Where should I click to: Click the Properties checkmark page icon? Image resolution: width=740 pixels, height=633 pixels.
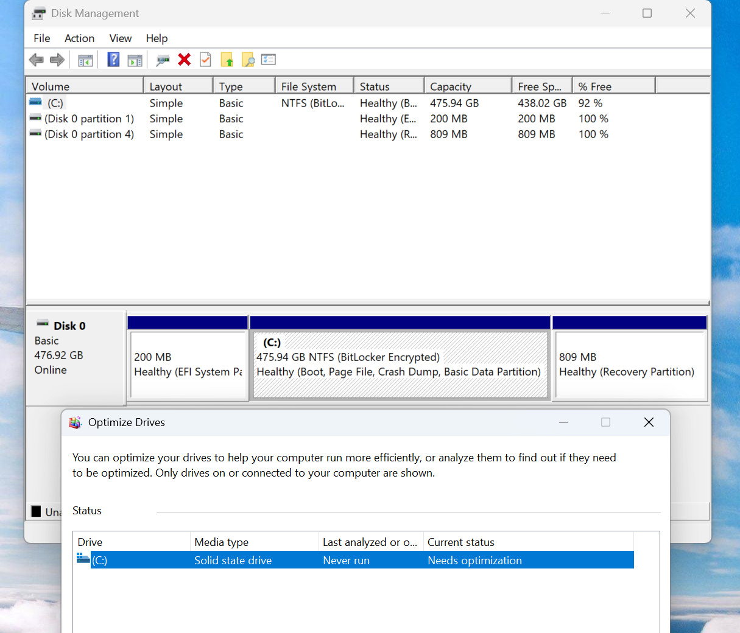[205, 60]
